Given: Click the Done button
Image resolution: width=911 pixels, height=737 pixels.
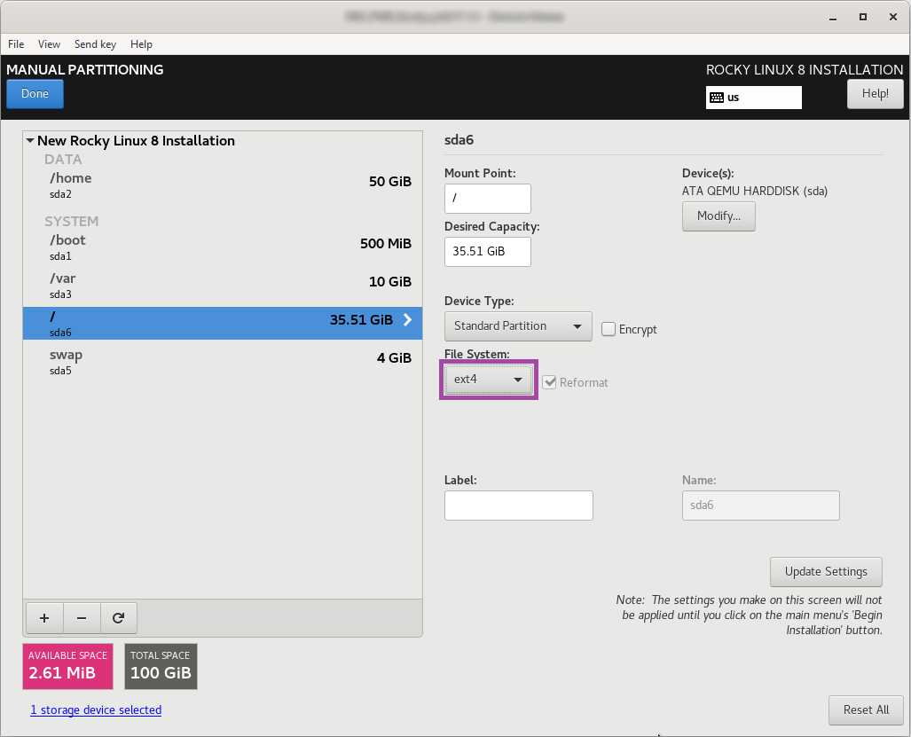Looking at the screenshot, I should (x=35, y=93).
